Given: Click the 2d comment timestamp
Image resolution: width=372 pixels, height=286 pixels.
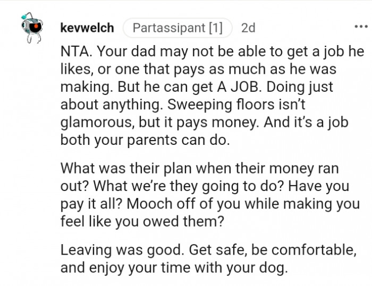Looking at the screenshot, I should [248, 28].
